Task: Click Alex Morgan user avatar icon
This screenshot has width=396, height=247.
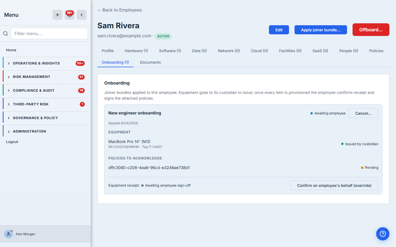Action: (9, 234)
